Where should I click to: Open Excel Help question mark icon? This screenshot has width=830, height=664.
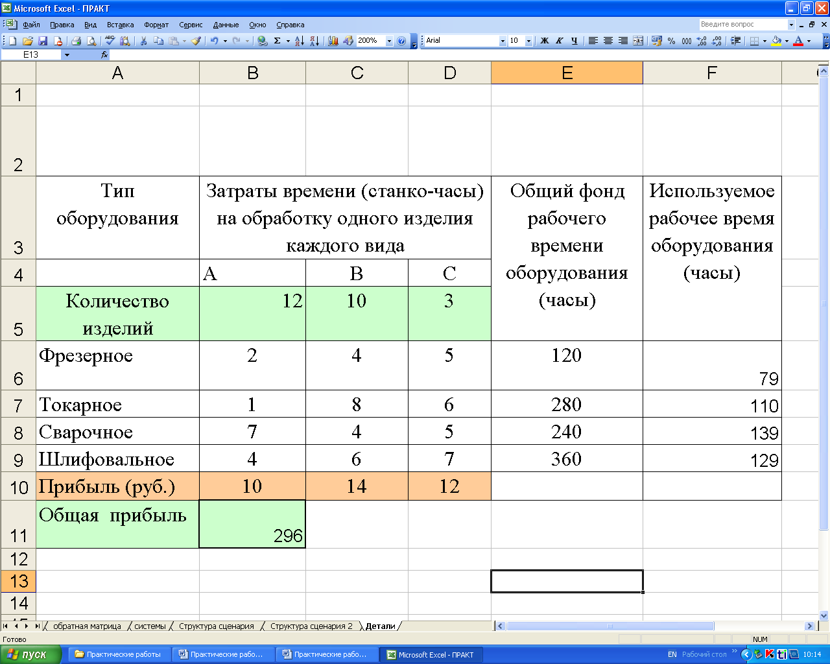(x=401, y=41)
